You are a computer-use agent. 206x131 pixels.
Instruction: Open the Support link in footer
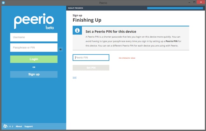tap(29, 127)
